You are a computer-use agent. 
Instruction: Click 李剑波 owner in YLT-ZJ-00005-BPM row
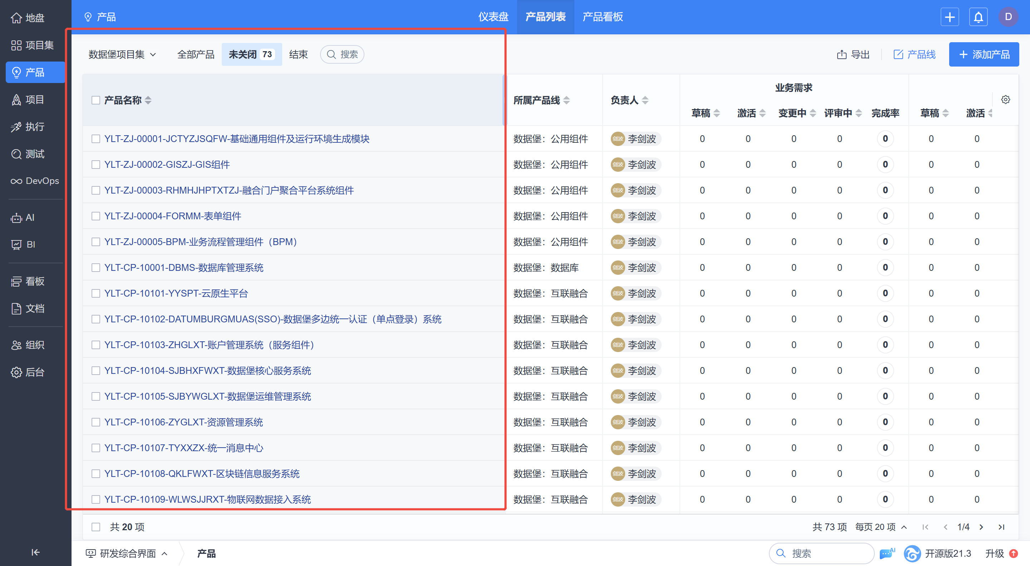tap(636, 242)
